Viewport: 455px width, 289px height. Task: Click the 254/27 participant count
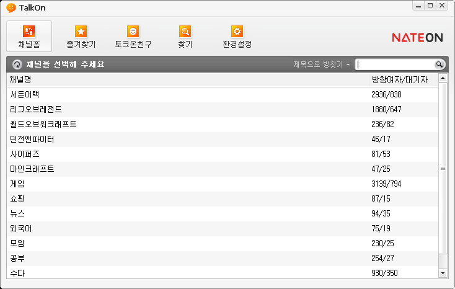[382, 258]
